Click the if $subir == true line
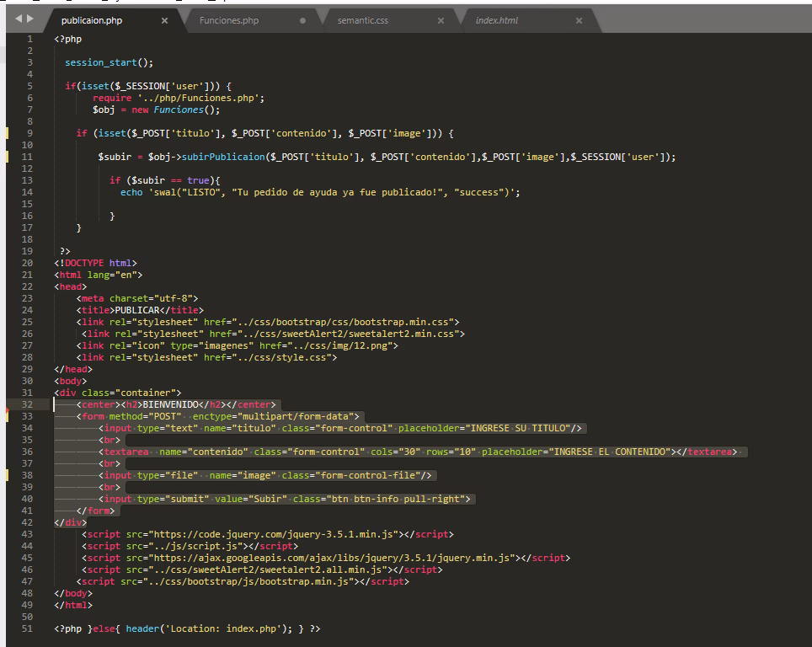 165,180
